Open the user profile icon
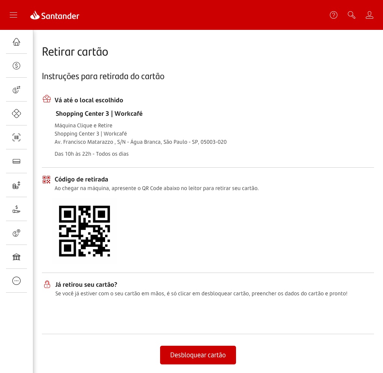Image resolution: width=383 pixels, height=373 pixels. [x=369, y=15]
